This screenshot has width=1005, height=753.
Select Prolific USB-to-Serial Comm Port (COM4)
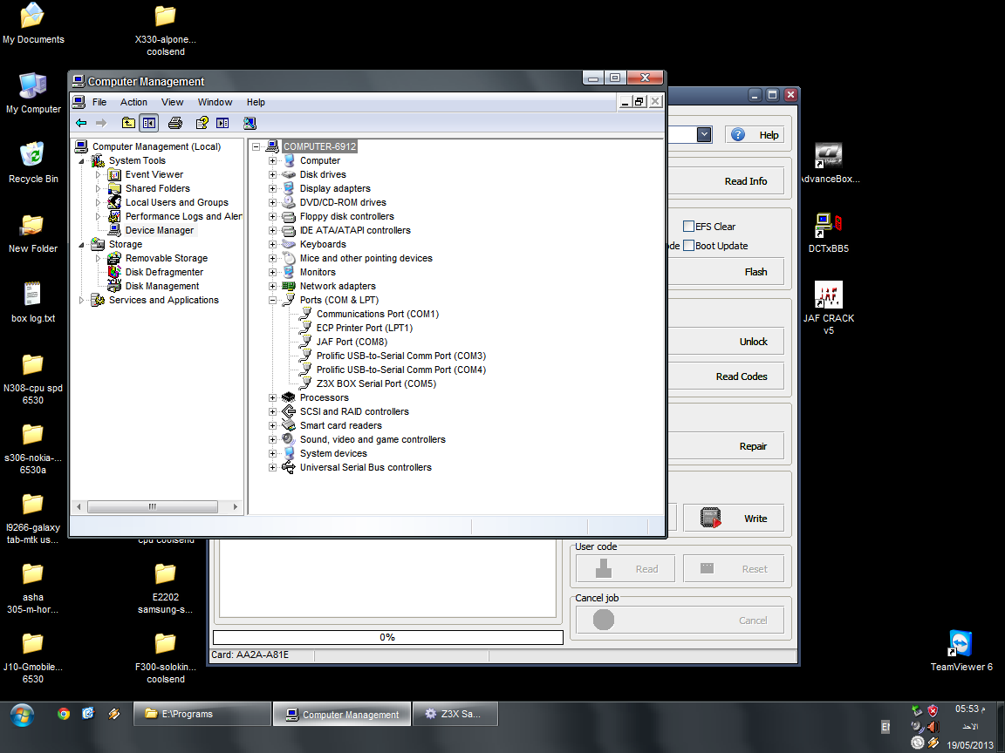pyautogui.click(x=400, y=370)
